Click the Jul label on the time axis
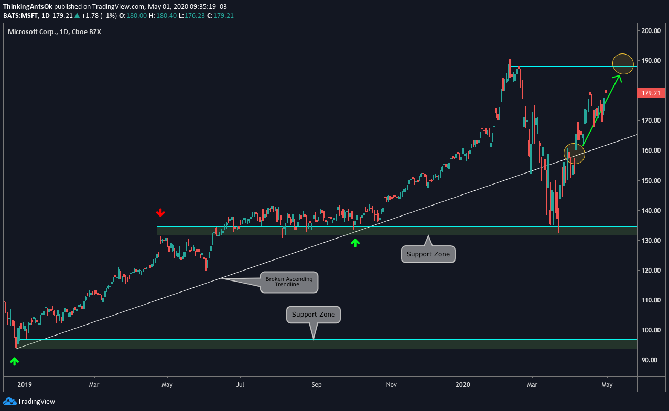 pos(240,384)
